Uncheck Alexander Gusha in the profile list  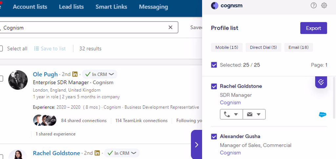[214, 136]
